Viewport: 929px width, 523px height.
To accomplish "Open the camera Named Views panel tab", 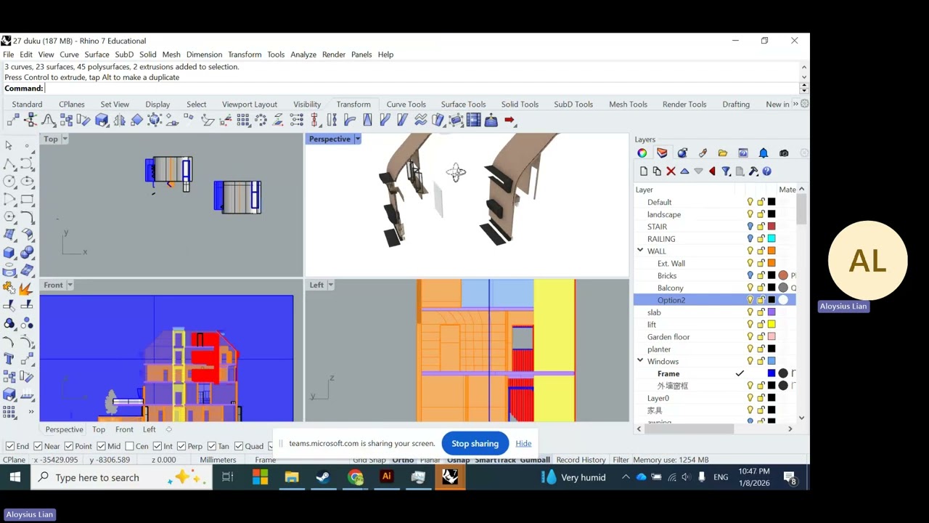I will [784, 153].
